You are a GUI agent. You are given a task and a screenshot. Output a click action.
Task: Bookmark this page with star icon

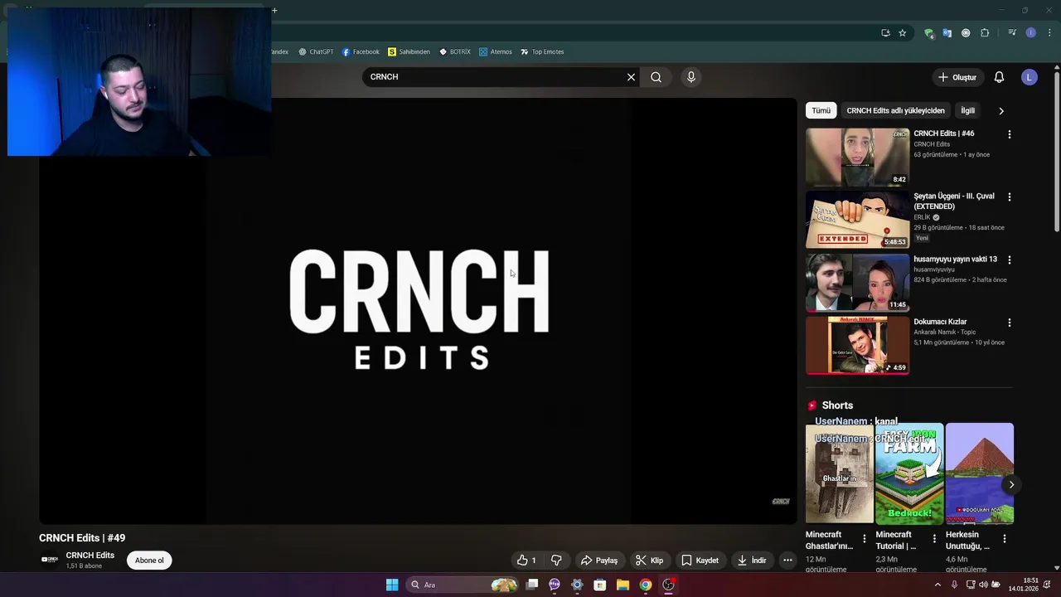903,33
